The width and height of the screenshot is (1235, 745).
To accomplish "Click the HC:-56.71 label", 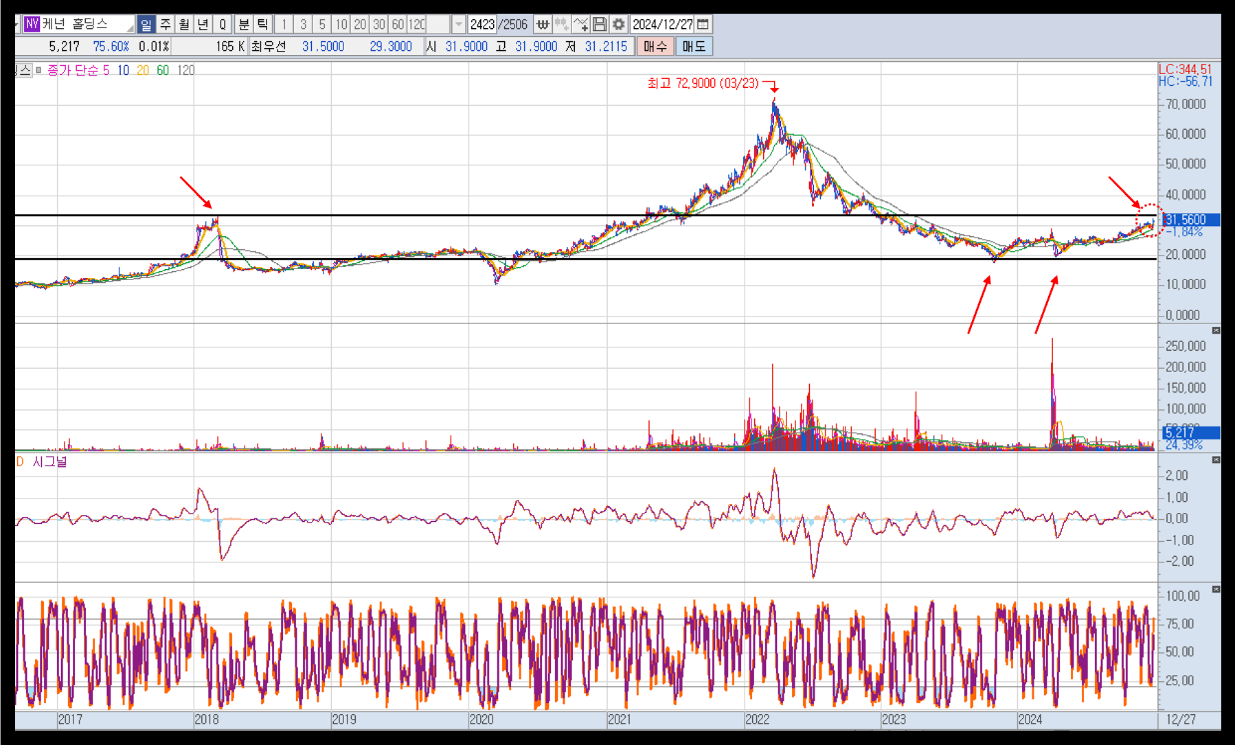I will point(1186,81).
